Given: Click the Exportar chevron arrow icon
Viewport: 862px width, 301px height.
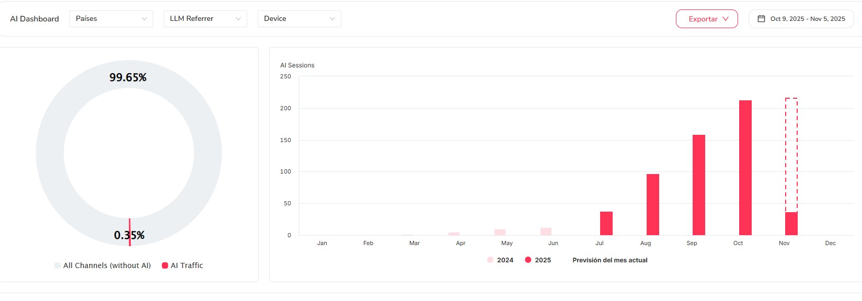Looking at the screenshot, I should click(726, 19).
